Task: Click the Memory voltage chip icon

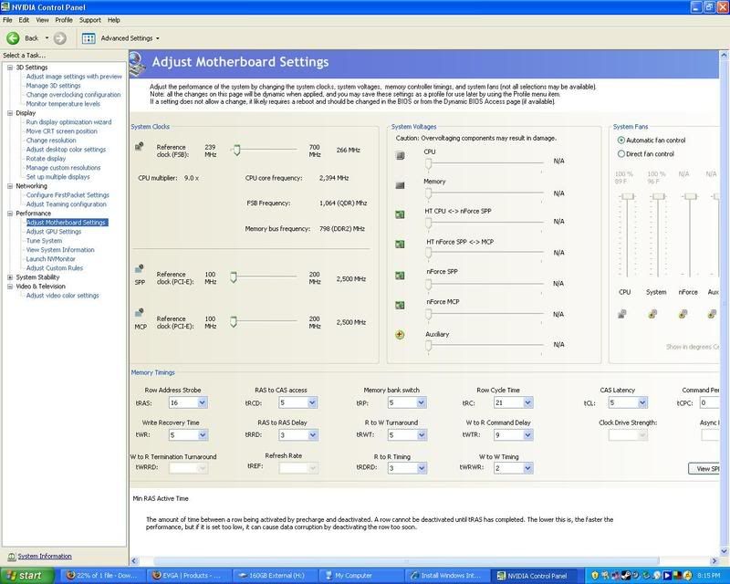Action: [x=399, y=185]
